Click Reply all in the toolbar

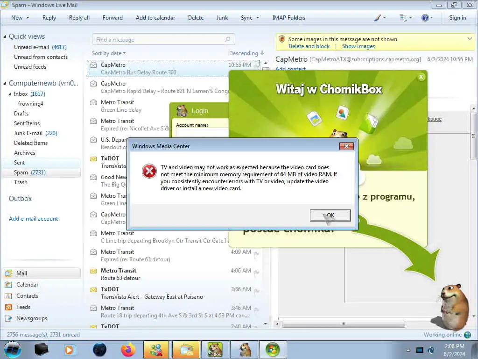(79, 18)
